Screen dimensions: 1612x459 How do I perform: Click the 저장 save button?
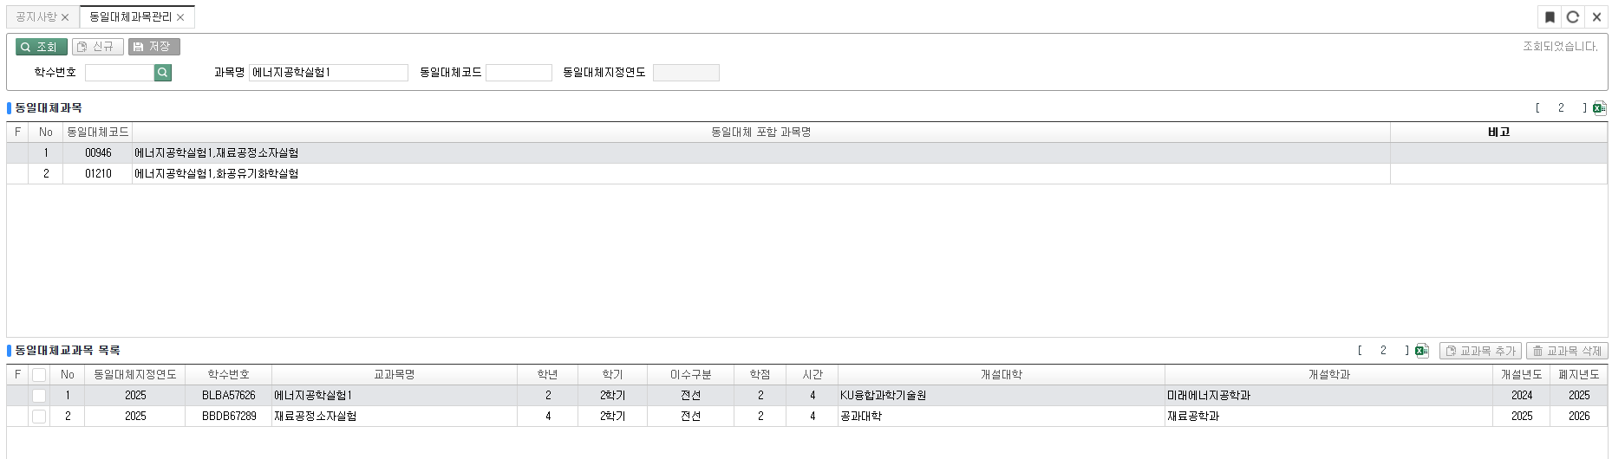tap(153, 47)
